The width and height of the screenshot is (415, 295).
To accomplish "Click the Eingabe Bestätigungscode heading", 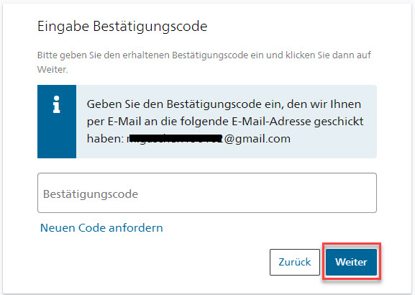I will tap(122, 26).
